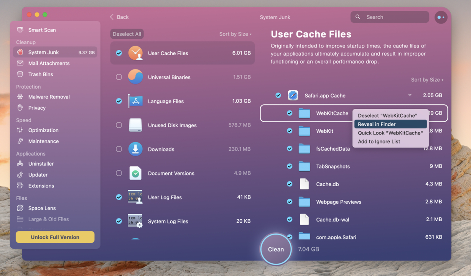Open Extensions sidebar icon
Screen dimensions: 471x276
[20, 186]
